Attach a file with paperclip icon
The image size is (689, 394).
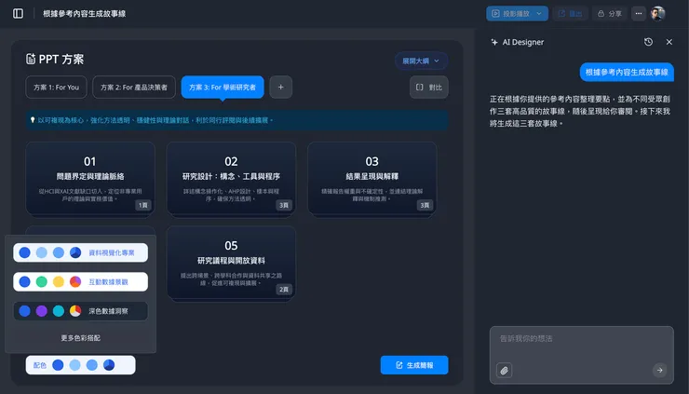click(x=505, y=371)
